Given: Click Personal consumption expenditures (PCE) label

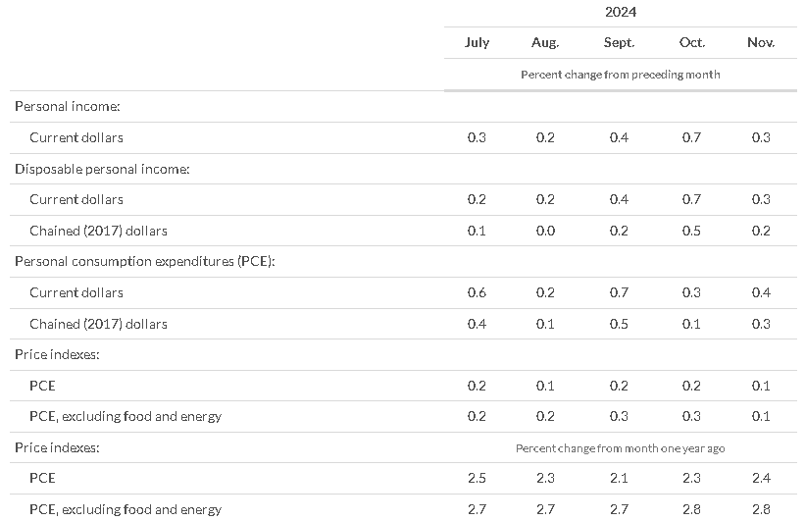Looking at the screenshot, I should 145,262.
